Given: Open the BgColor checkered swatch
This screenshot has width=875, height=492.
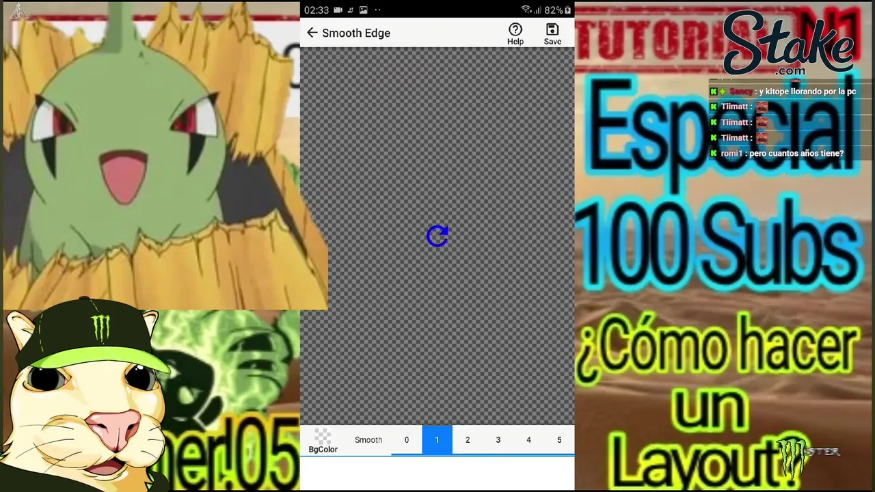Looking at the screenshot, I should tap(323, 441).
